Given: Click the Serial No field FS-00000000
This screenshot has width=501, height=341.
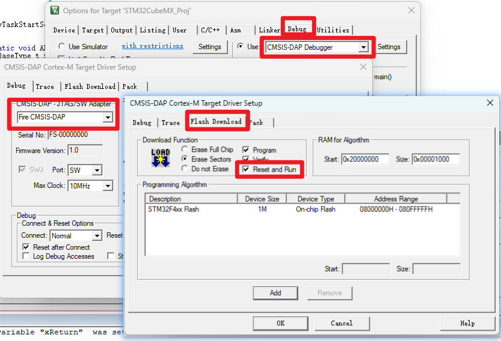Looking at the screenshot, I should (x=75, y=134).
